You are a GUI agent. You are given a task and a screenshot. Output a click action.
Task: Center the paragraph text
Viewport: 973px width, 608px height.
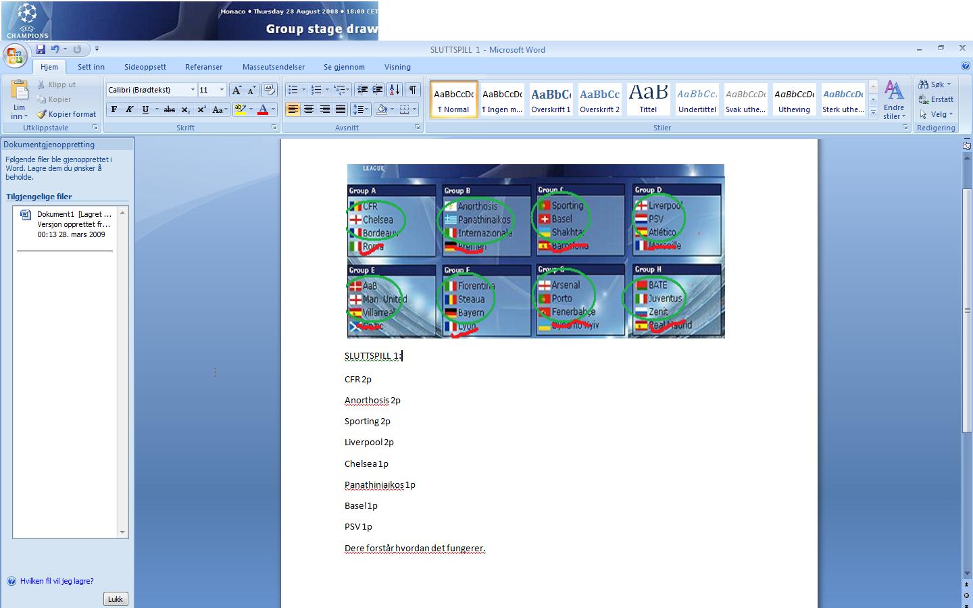click(x=309, y=109)
